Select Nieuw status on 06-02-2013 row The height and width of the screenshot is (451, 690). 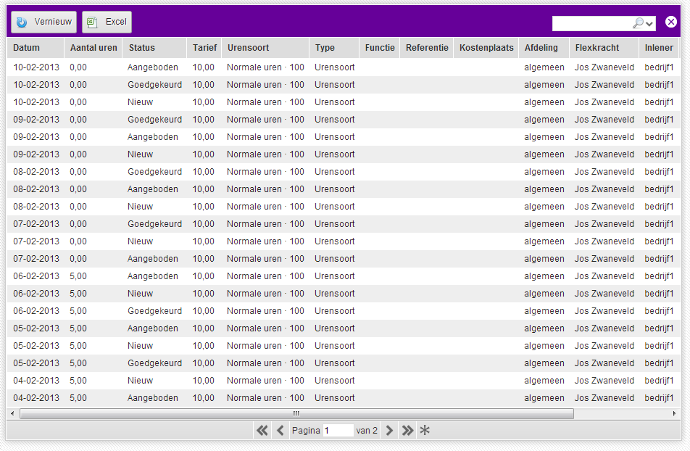(140, 294)
